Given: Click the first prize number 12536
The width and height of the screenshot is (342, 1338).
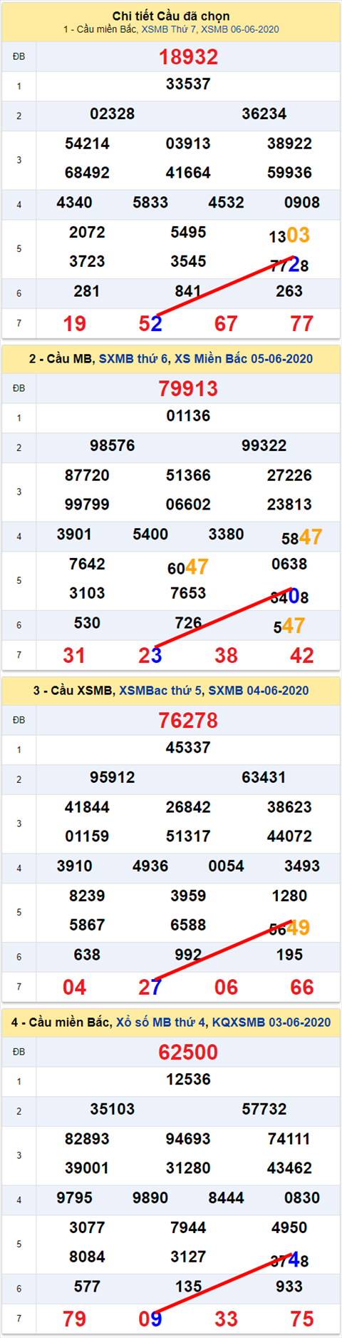Looking at the screenshot, I should [x=188, y=1080].
